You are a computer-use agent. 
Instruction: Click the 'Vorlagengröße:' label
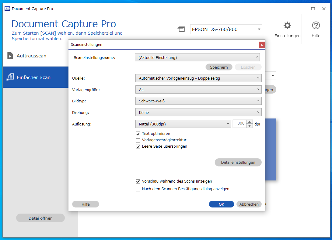coord(86,90)
